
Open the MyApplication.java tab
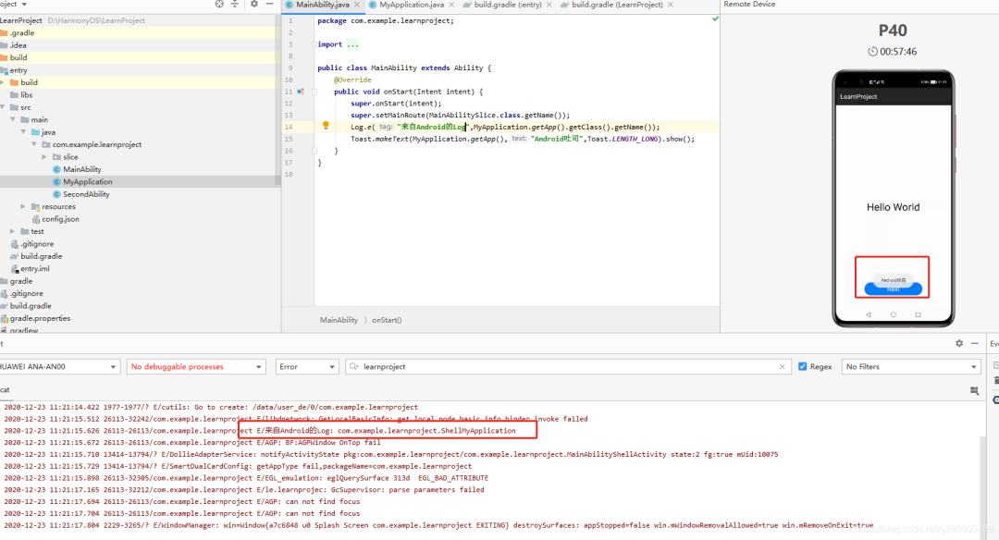[x=411, y=5]
